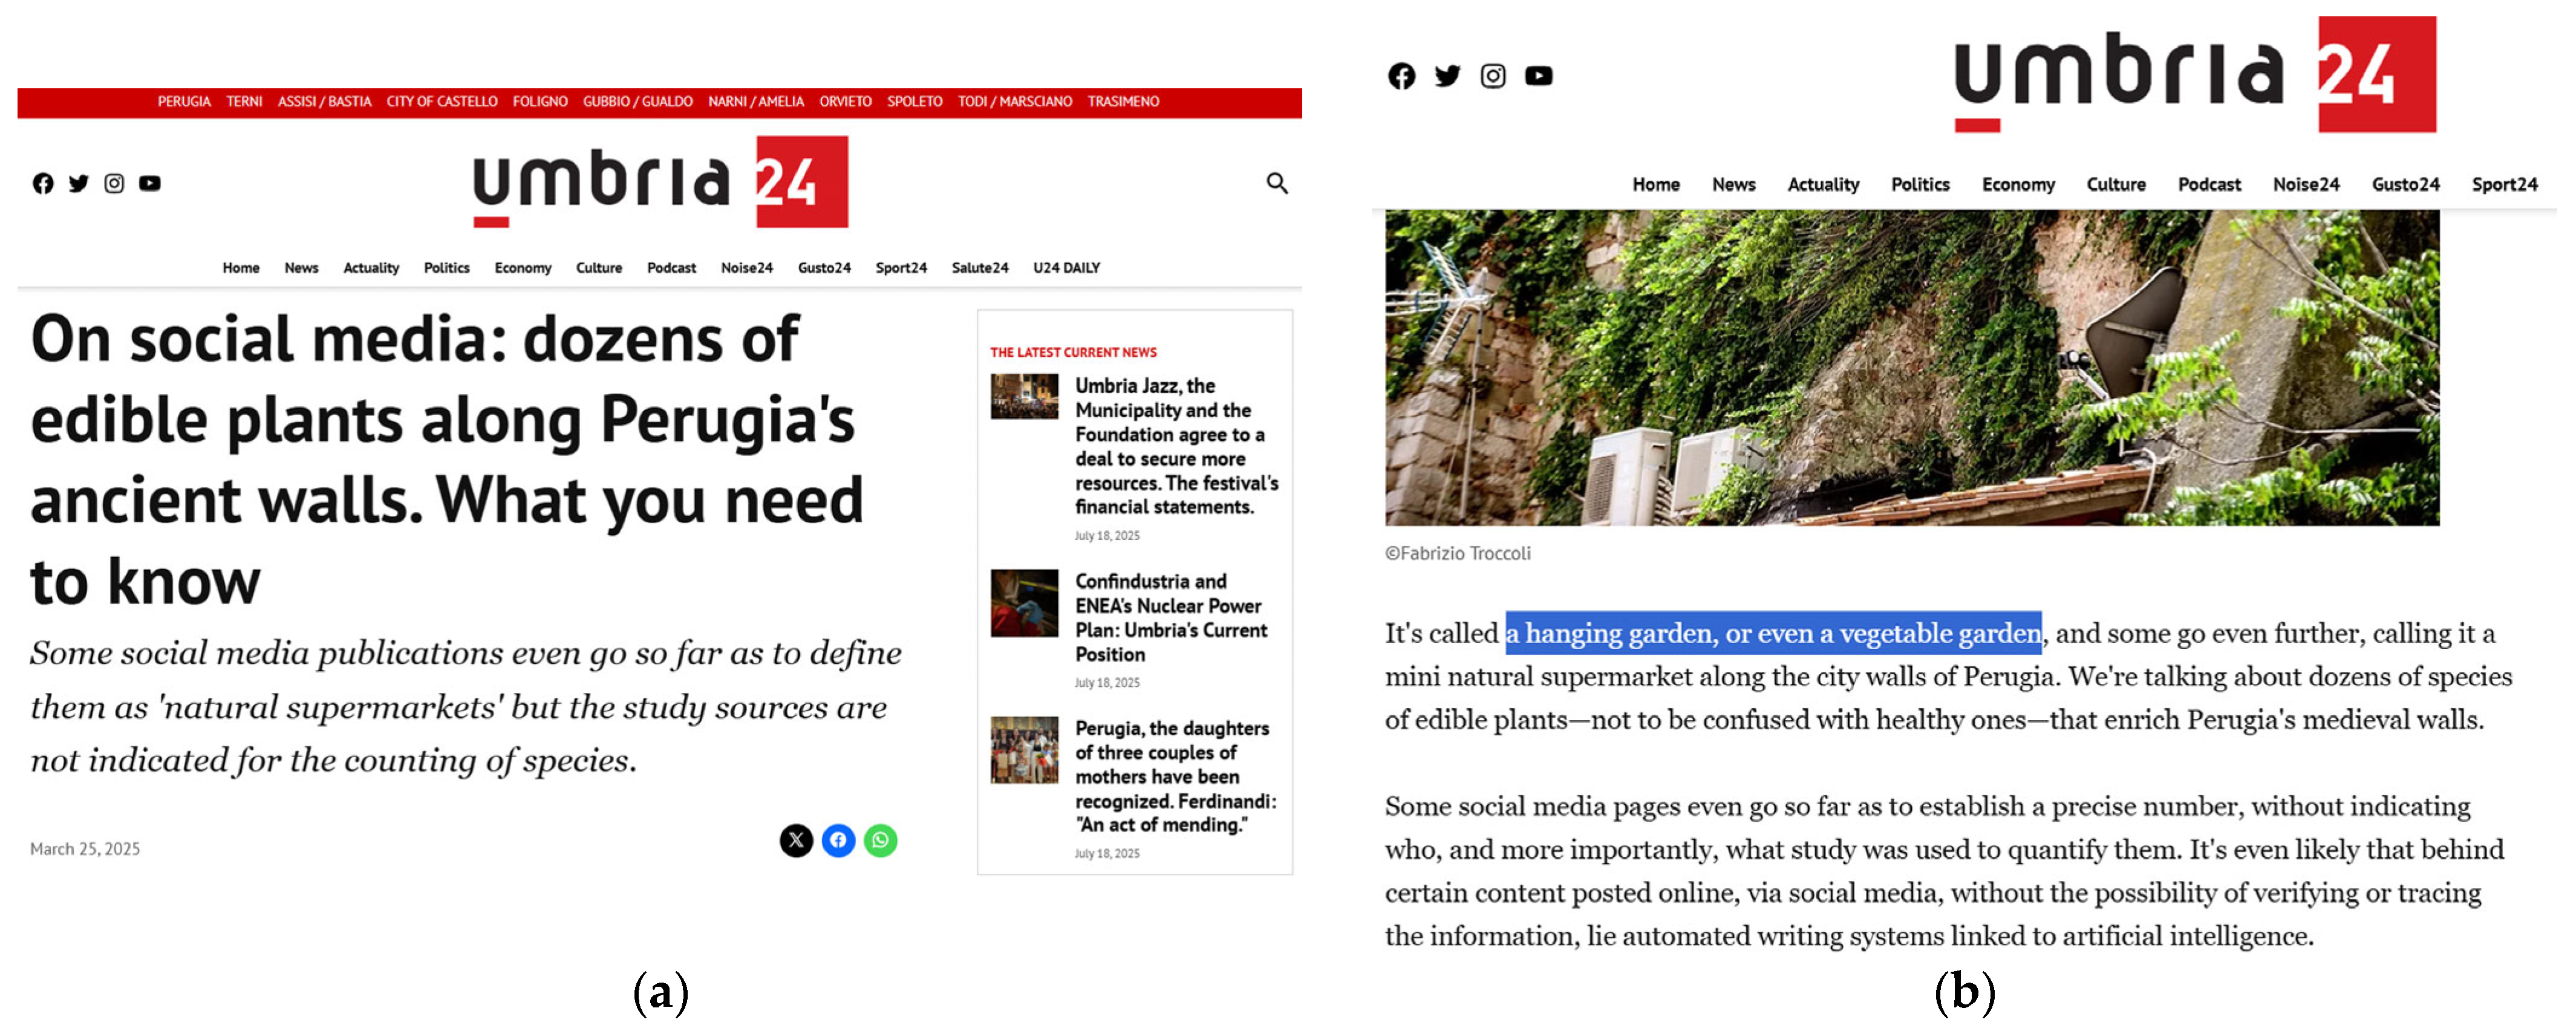Open Umbria Jazz news headline link

1177,447
